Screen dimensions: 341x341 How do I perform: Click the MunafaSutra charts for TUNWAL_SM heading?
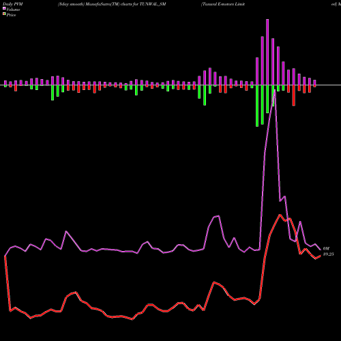coord(112,4)
